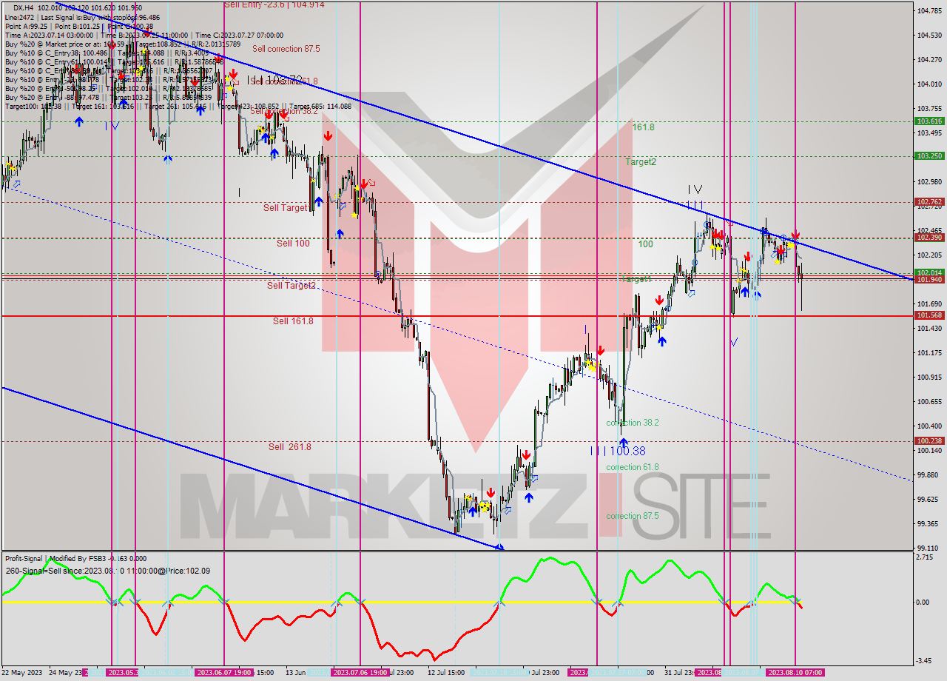Click the 104.784 price axis value
Image resolution: width=947 pixels, height=681 pixels.
click(928, 11)
